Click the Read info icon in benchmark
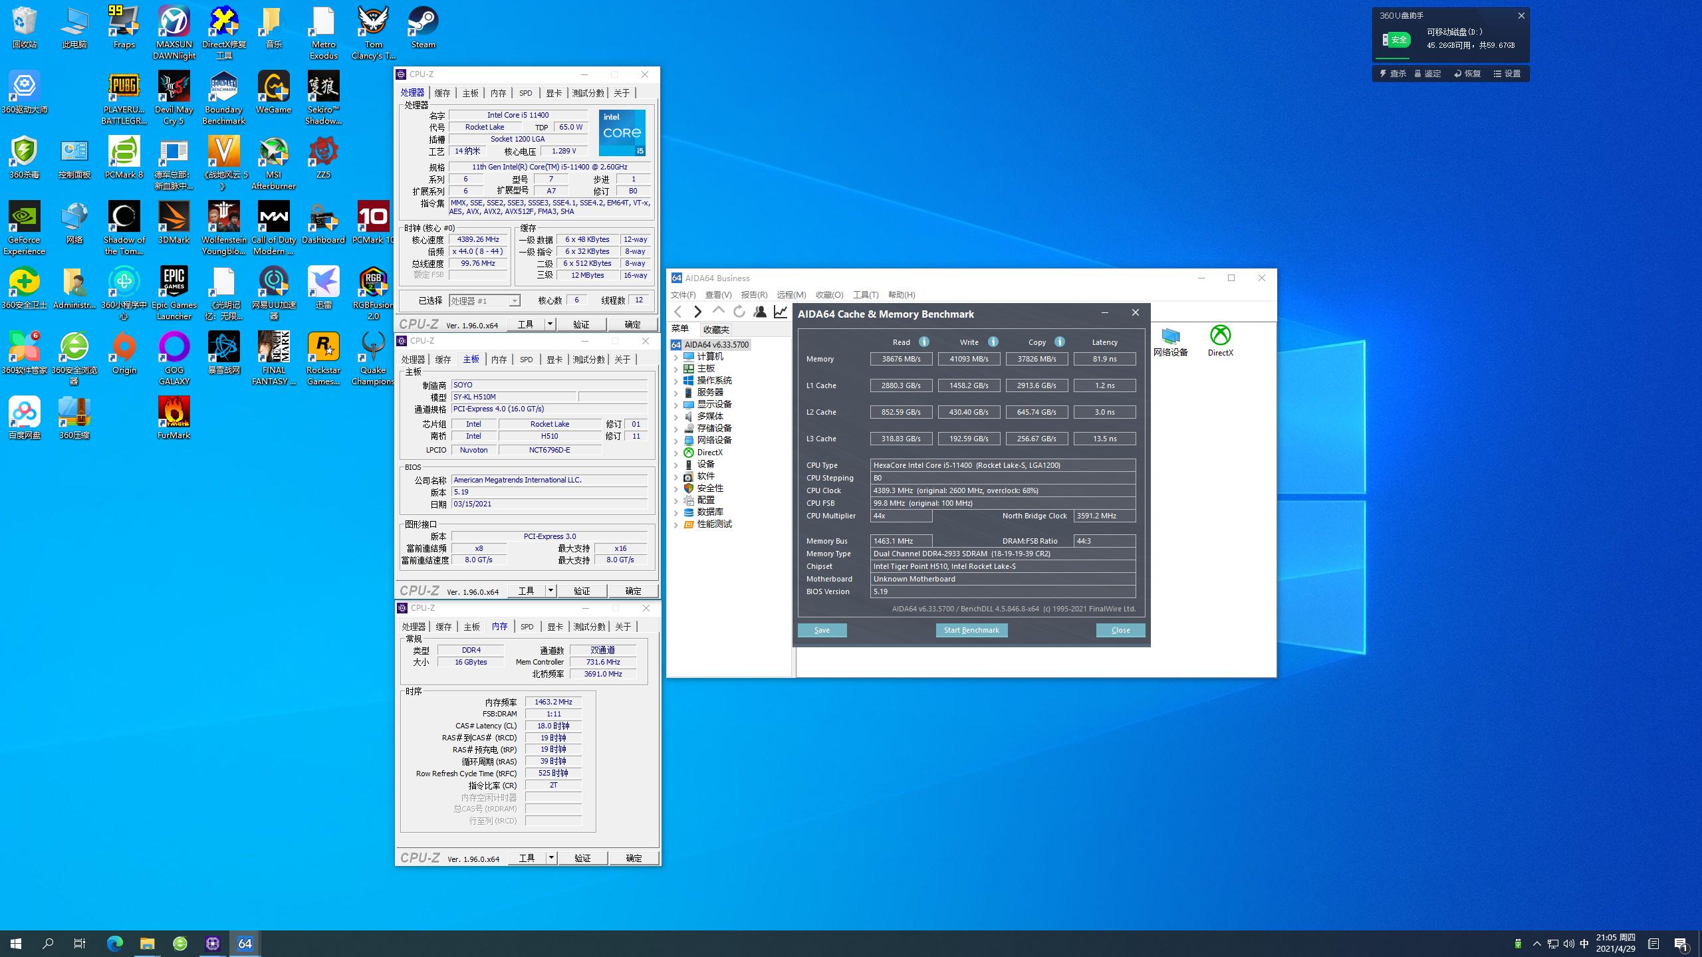The height and width of the screenshot is (957, 1702). [x=924, y=342]
